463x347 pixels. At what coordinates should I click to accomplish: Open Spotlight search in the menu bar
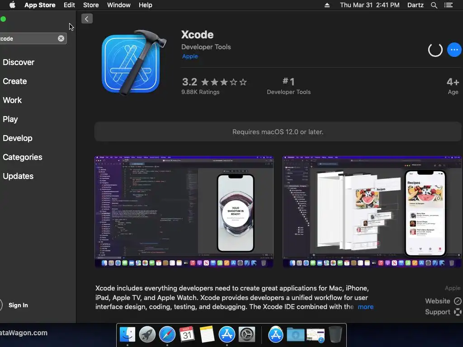434,5
